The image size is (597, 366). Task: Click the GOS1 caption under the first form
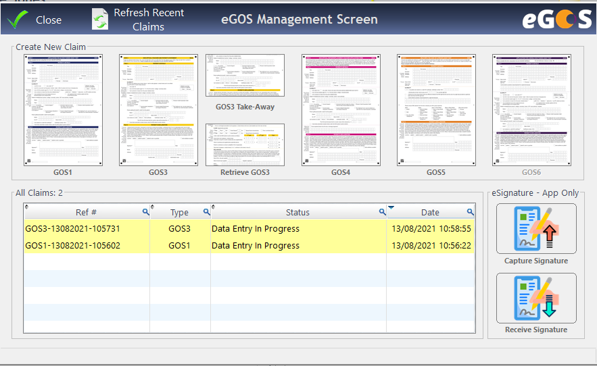(x=63, y=172)
